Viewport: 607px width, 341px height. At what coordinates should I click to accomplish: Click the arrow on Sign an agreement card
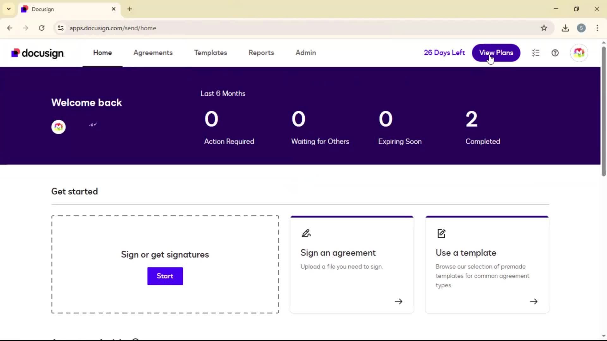click(398, 302)
